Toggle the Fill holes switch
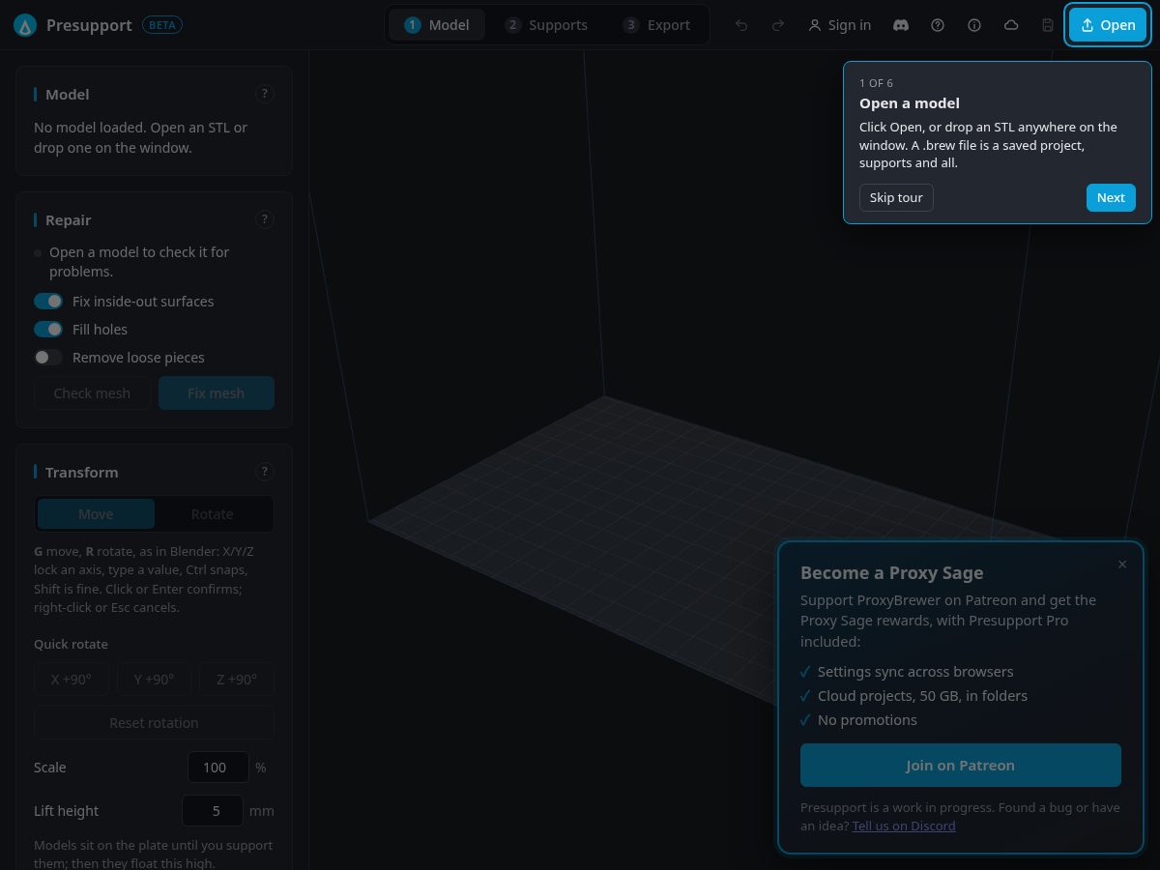This screenshot has width=1160, height=870. tap(48, 330)
